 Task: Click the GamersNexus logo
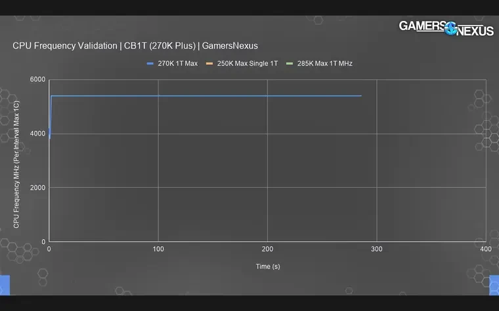point(446,28)
